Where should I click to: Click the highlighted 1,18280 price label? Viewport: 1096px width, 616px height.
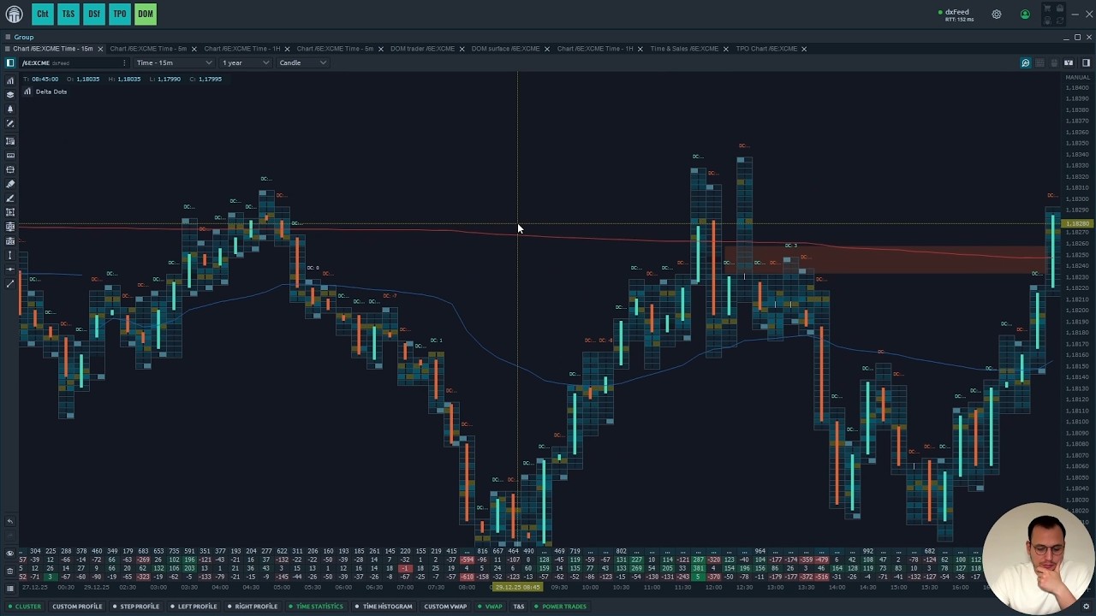click(x=1077, y=224)
